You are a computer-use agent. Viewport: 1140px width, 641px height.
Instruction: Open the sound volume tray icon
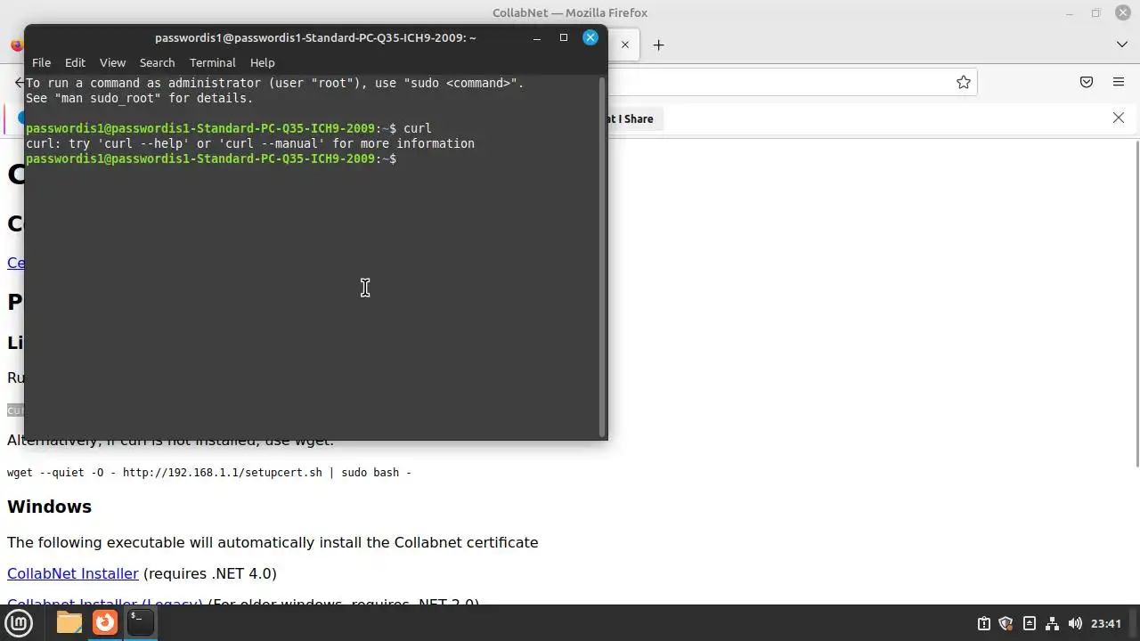pos(1075,623)
